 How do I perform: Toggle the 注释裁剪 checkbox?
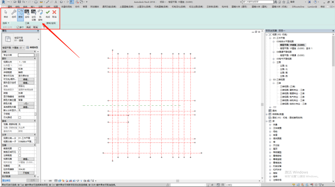[x=20, y=155]
